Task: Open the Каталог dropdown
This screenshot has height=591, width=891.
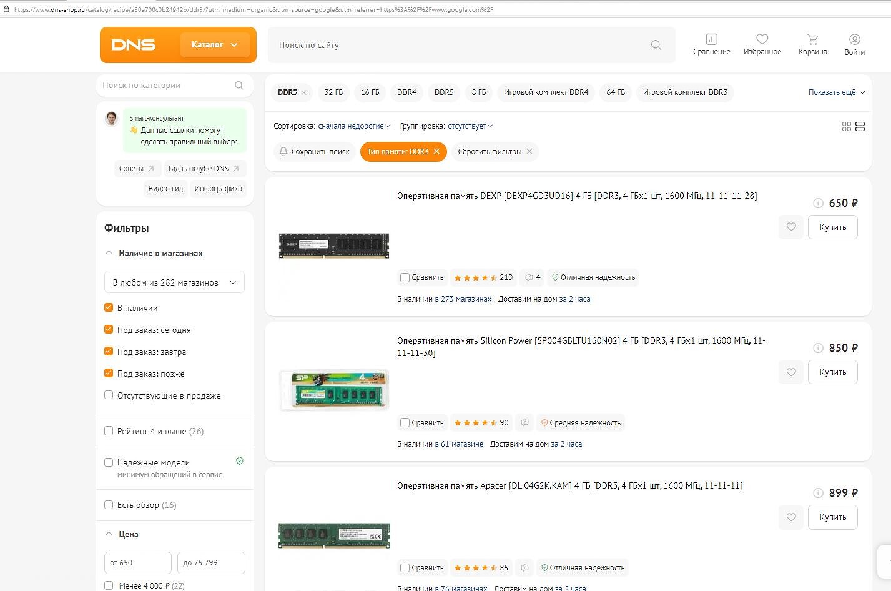Action: click(x=215, y=45)
